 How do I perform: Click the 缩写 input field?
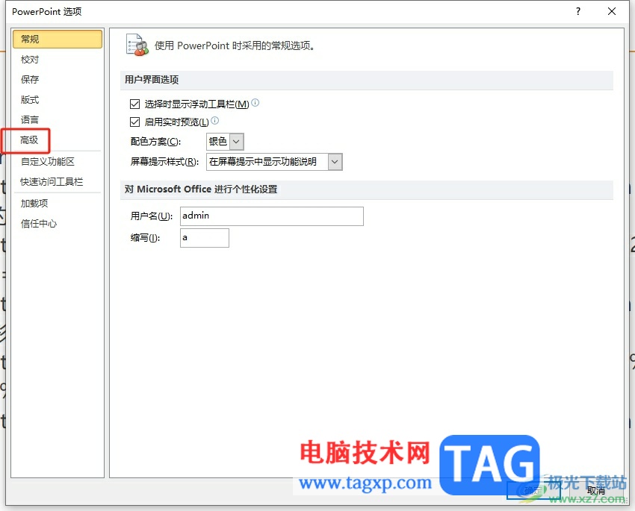pyautogui.click(x=205, y=238)
